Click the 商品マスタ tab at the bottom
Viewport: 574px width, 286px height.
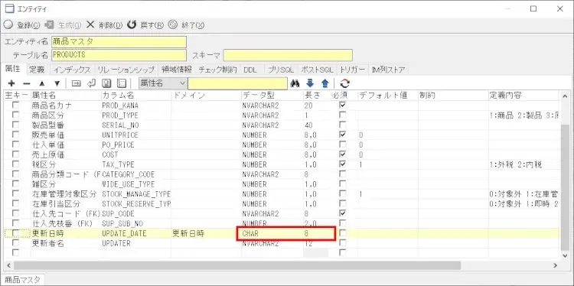pos(23,280)
